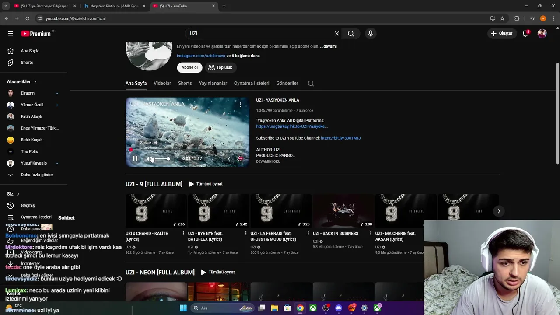The height and width of the screenshot is (315, 560).
Task: Expand the Siz section
Action: click(13, 194)
